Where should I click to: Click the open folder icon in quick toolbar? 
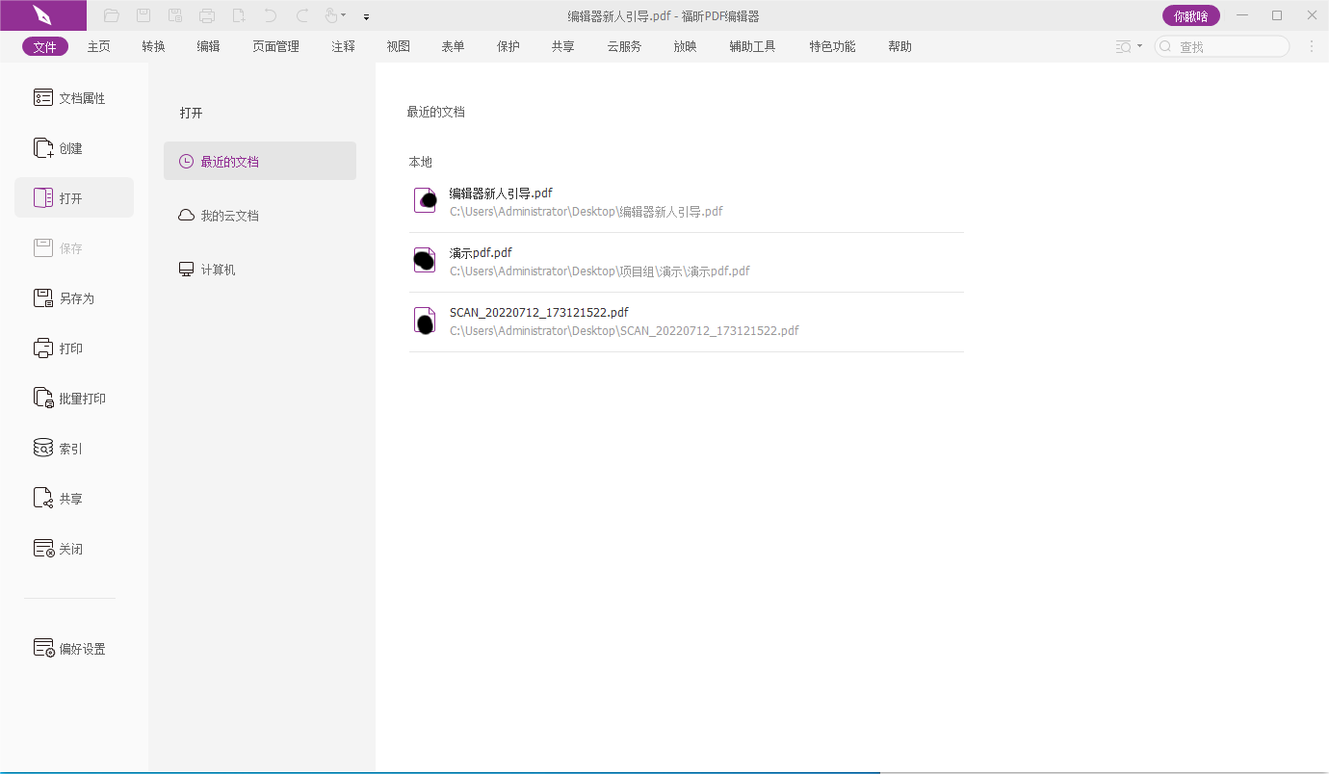click(x=112, y=15)
